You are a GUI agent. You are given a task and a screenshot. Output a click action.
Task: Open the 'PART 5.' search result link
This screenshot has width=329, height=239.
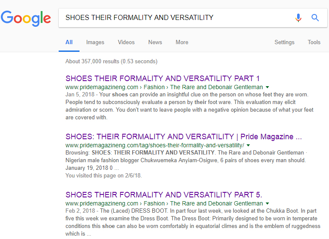164,195
